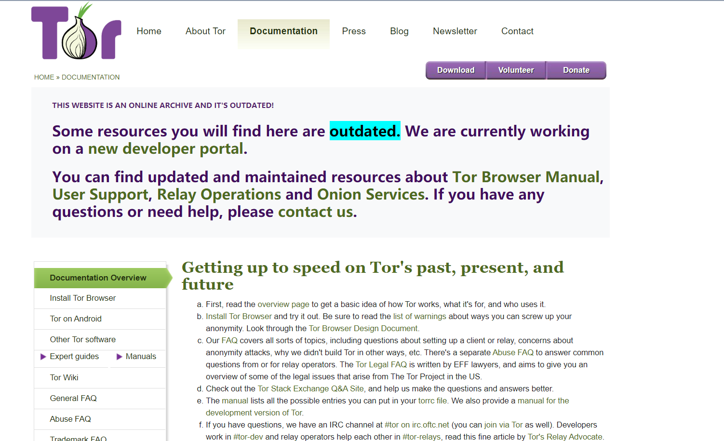The height and width of the screenshot is (441, 724).
Task: Open the torrc file link
Action: pyautogui.click(x=433, y=401)
